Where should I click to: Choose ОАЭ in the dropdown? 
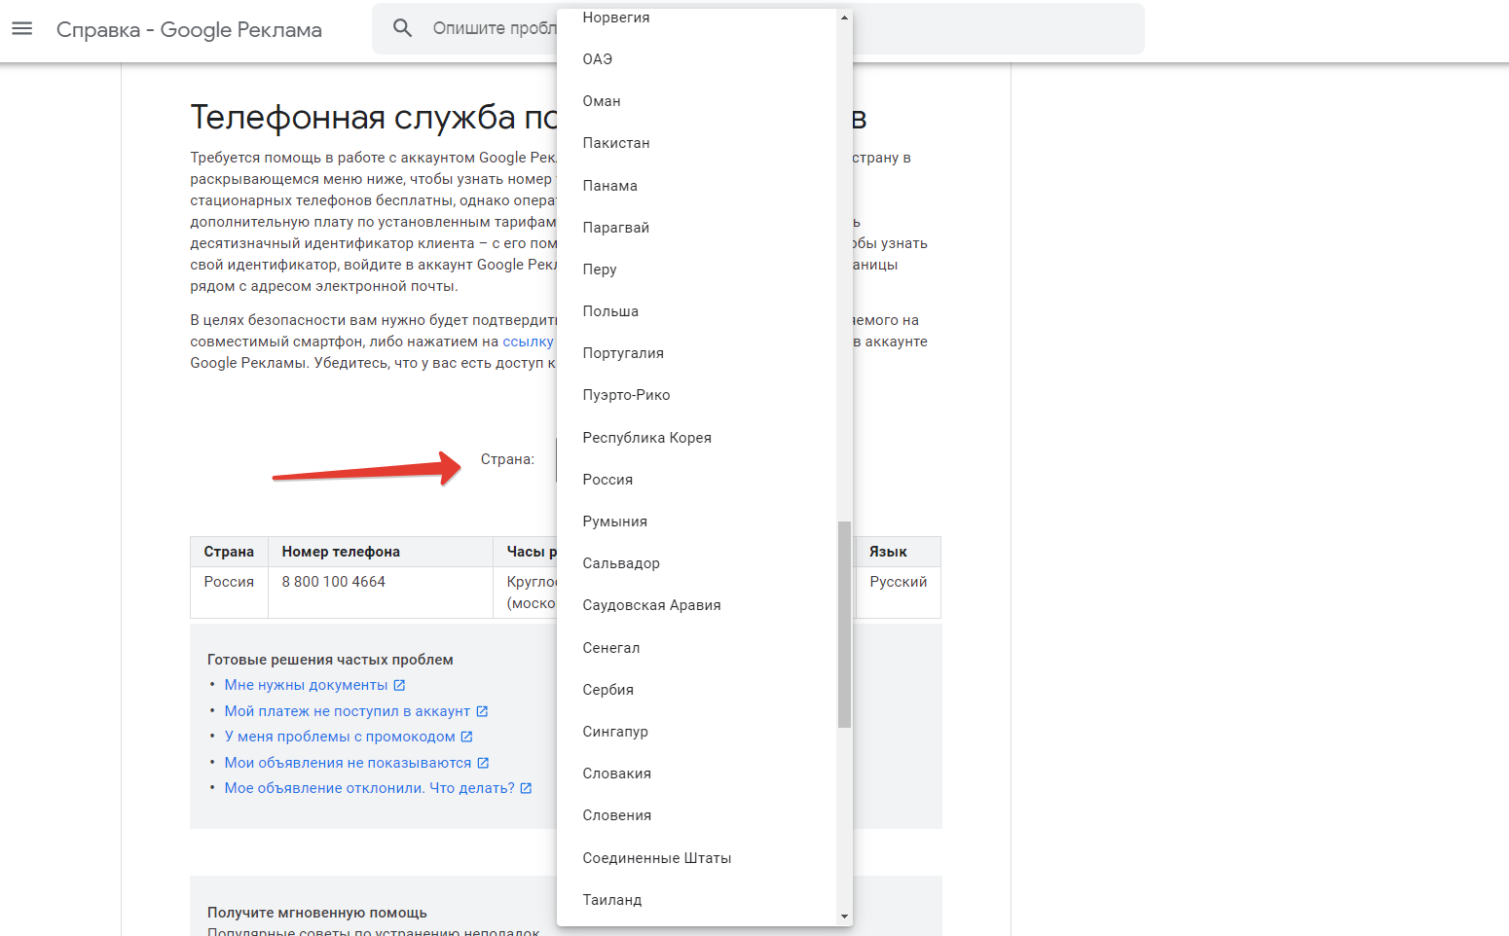pyautogui.click(x=696, y=59)
